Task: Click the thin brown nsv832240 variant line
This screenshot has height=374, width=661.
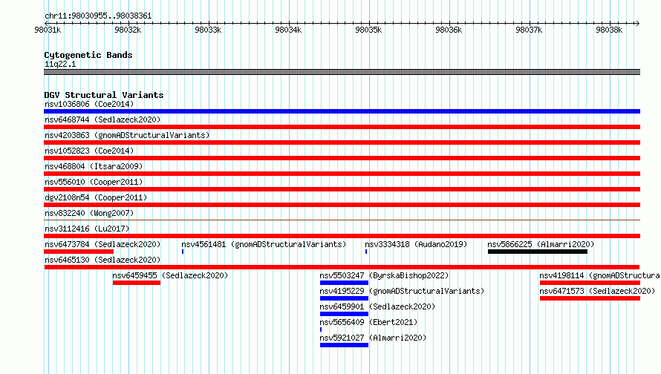Action: 342,220
